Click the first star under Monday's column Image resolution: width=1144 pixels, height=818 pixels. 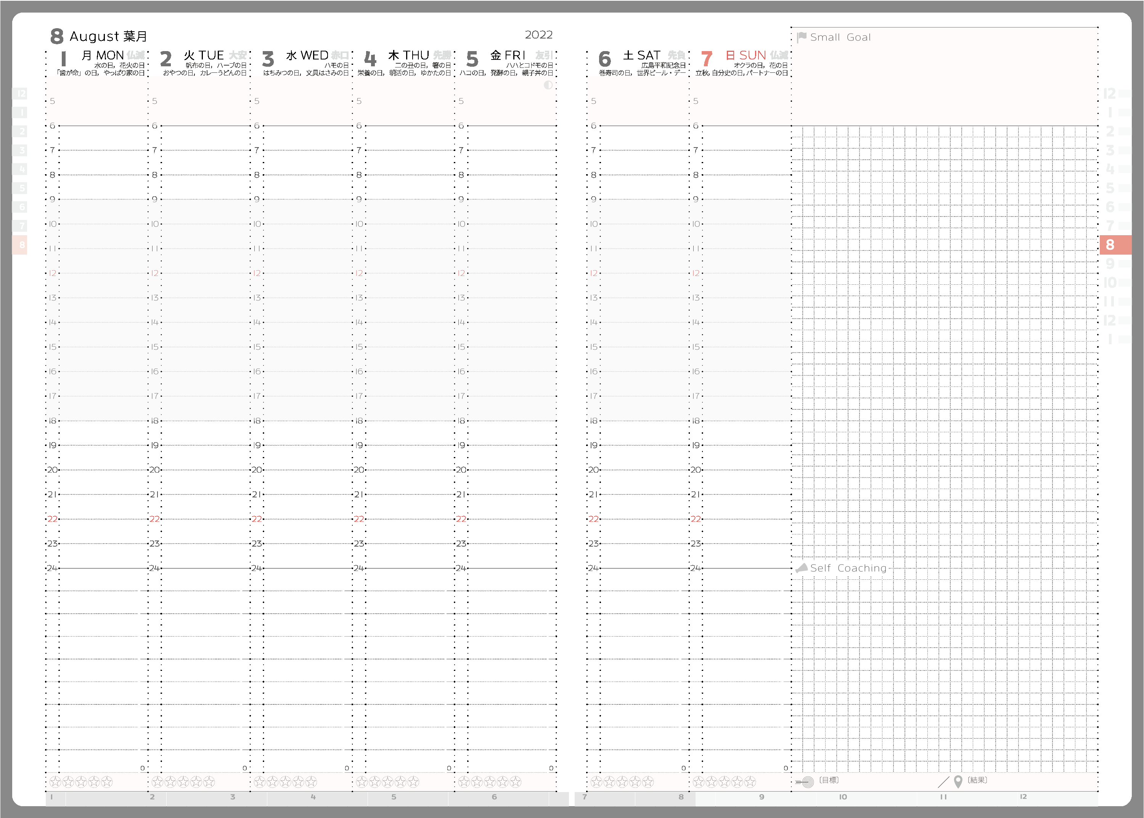pos(55,782)
